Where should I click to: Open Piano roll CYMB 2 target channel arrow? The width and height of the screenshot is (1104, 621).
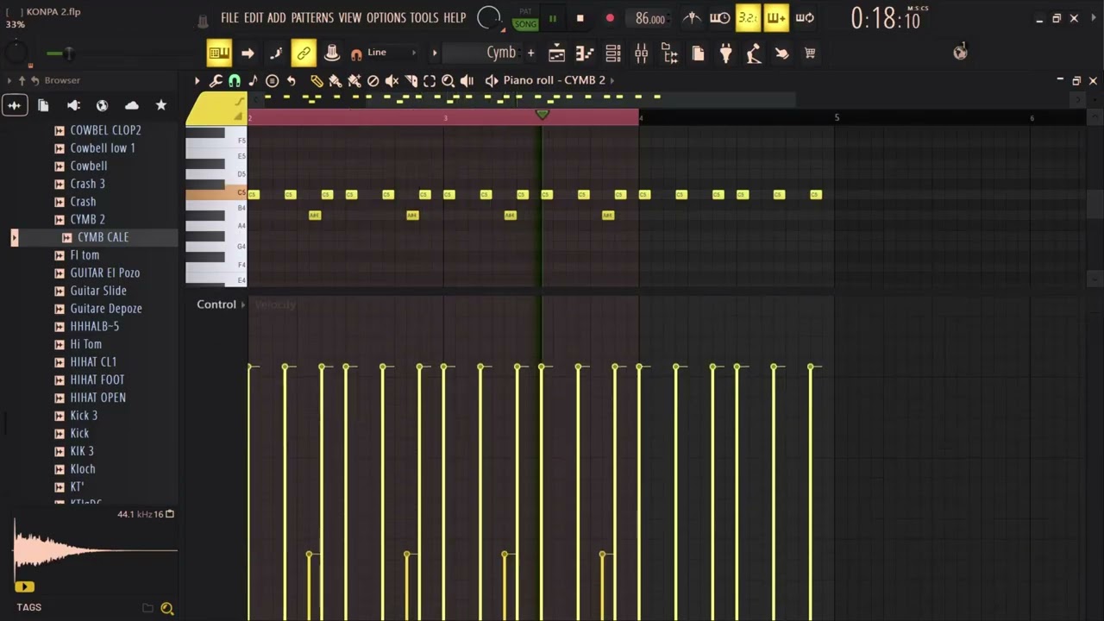point(612,80)
